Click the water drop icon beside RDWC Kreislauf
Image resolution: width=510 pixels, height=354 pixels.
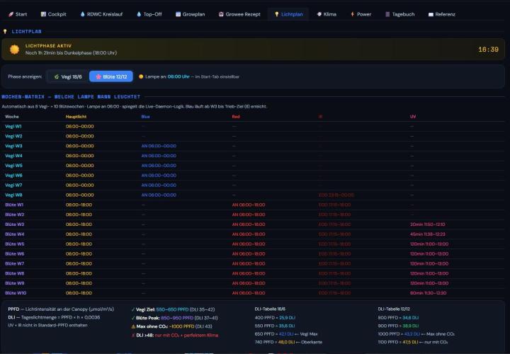tap(82, 14)
